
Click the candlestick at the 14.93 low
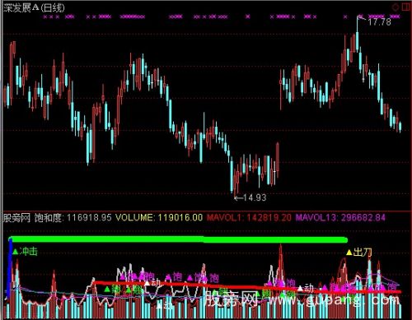tap(232, 174)
